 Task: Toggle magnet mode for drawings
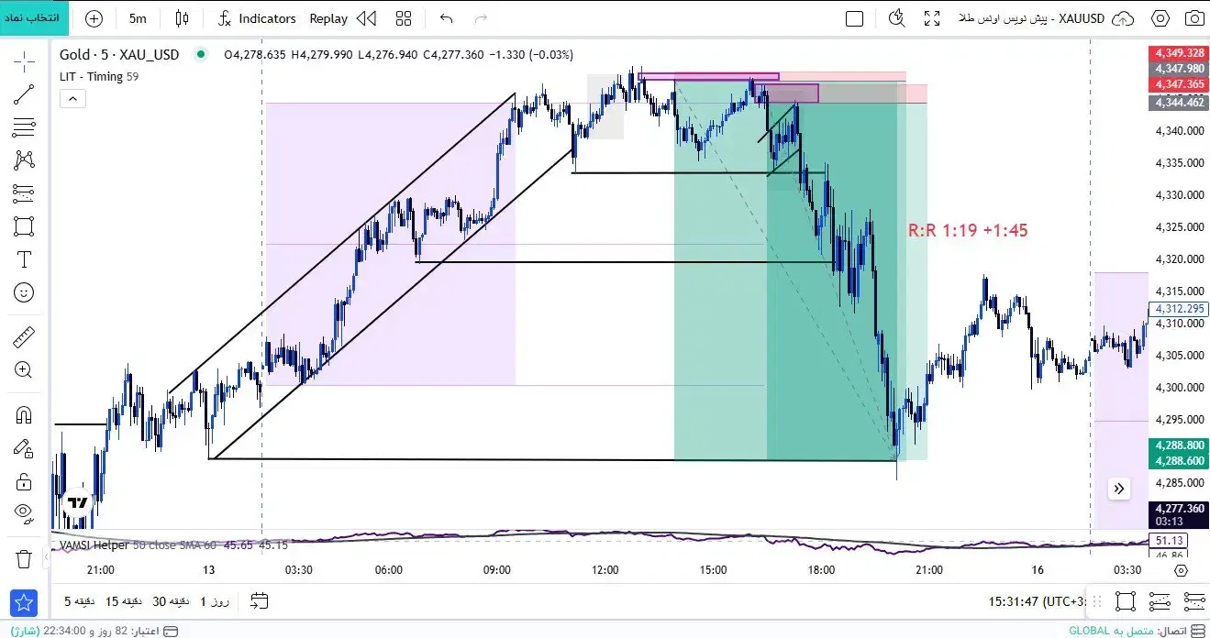point(24,414)
